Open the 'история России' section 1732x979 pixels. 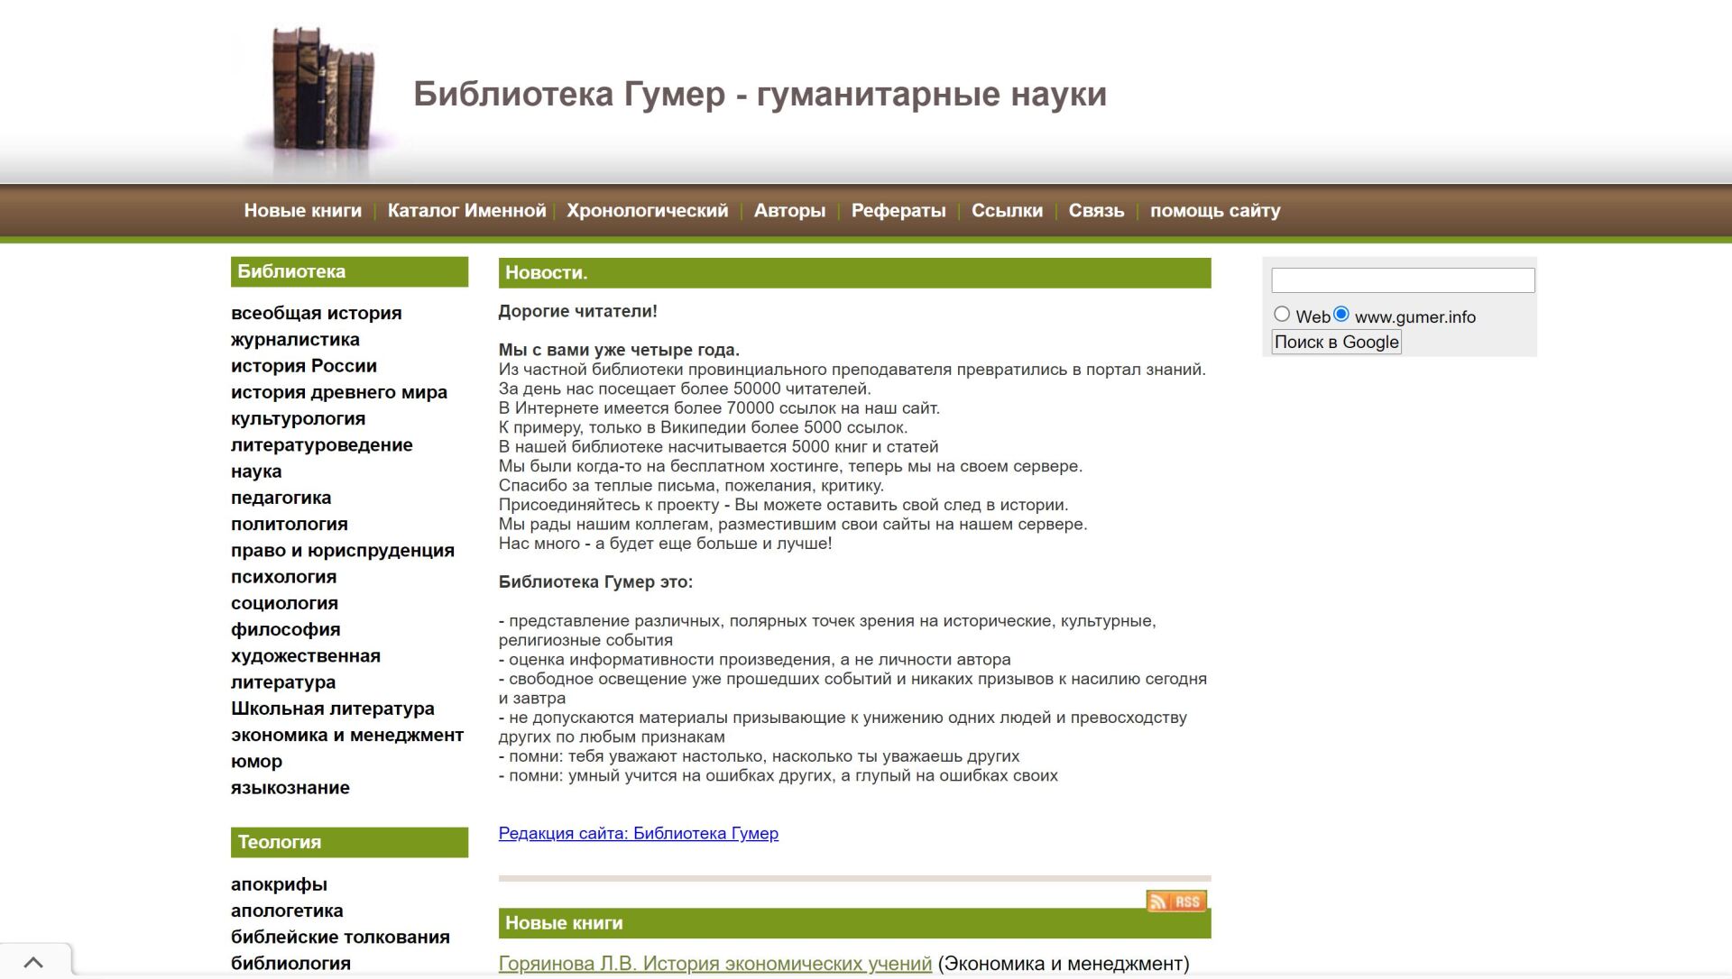click(x=303, y=366)
